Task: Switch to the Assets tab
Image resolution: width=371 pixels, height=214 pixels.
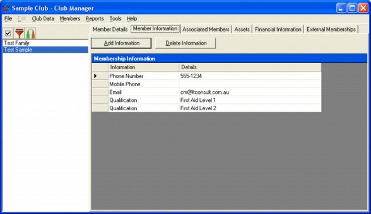Action: 242,29
